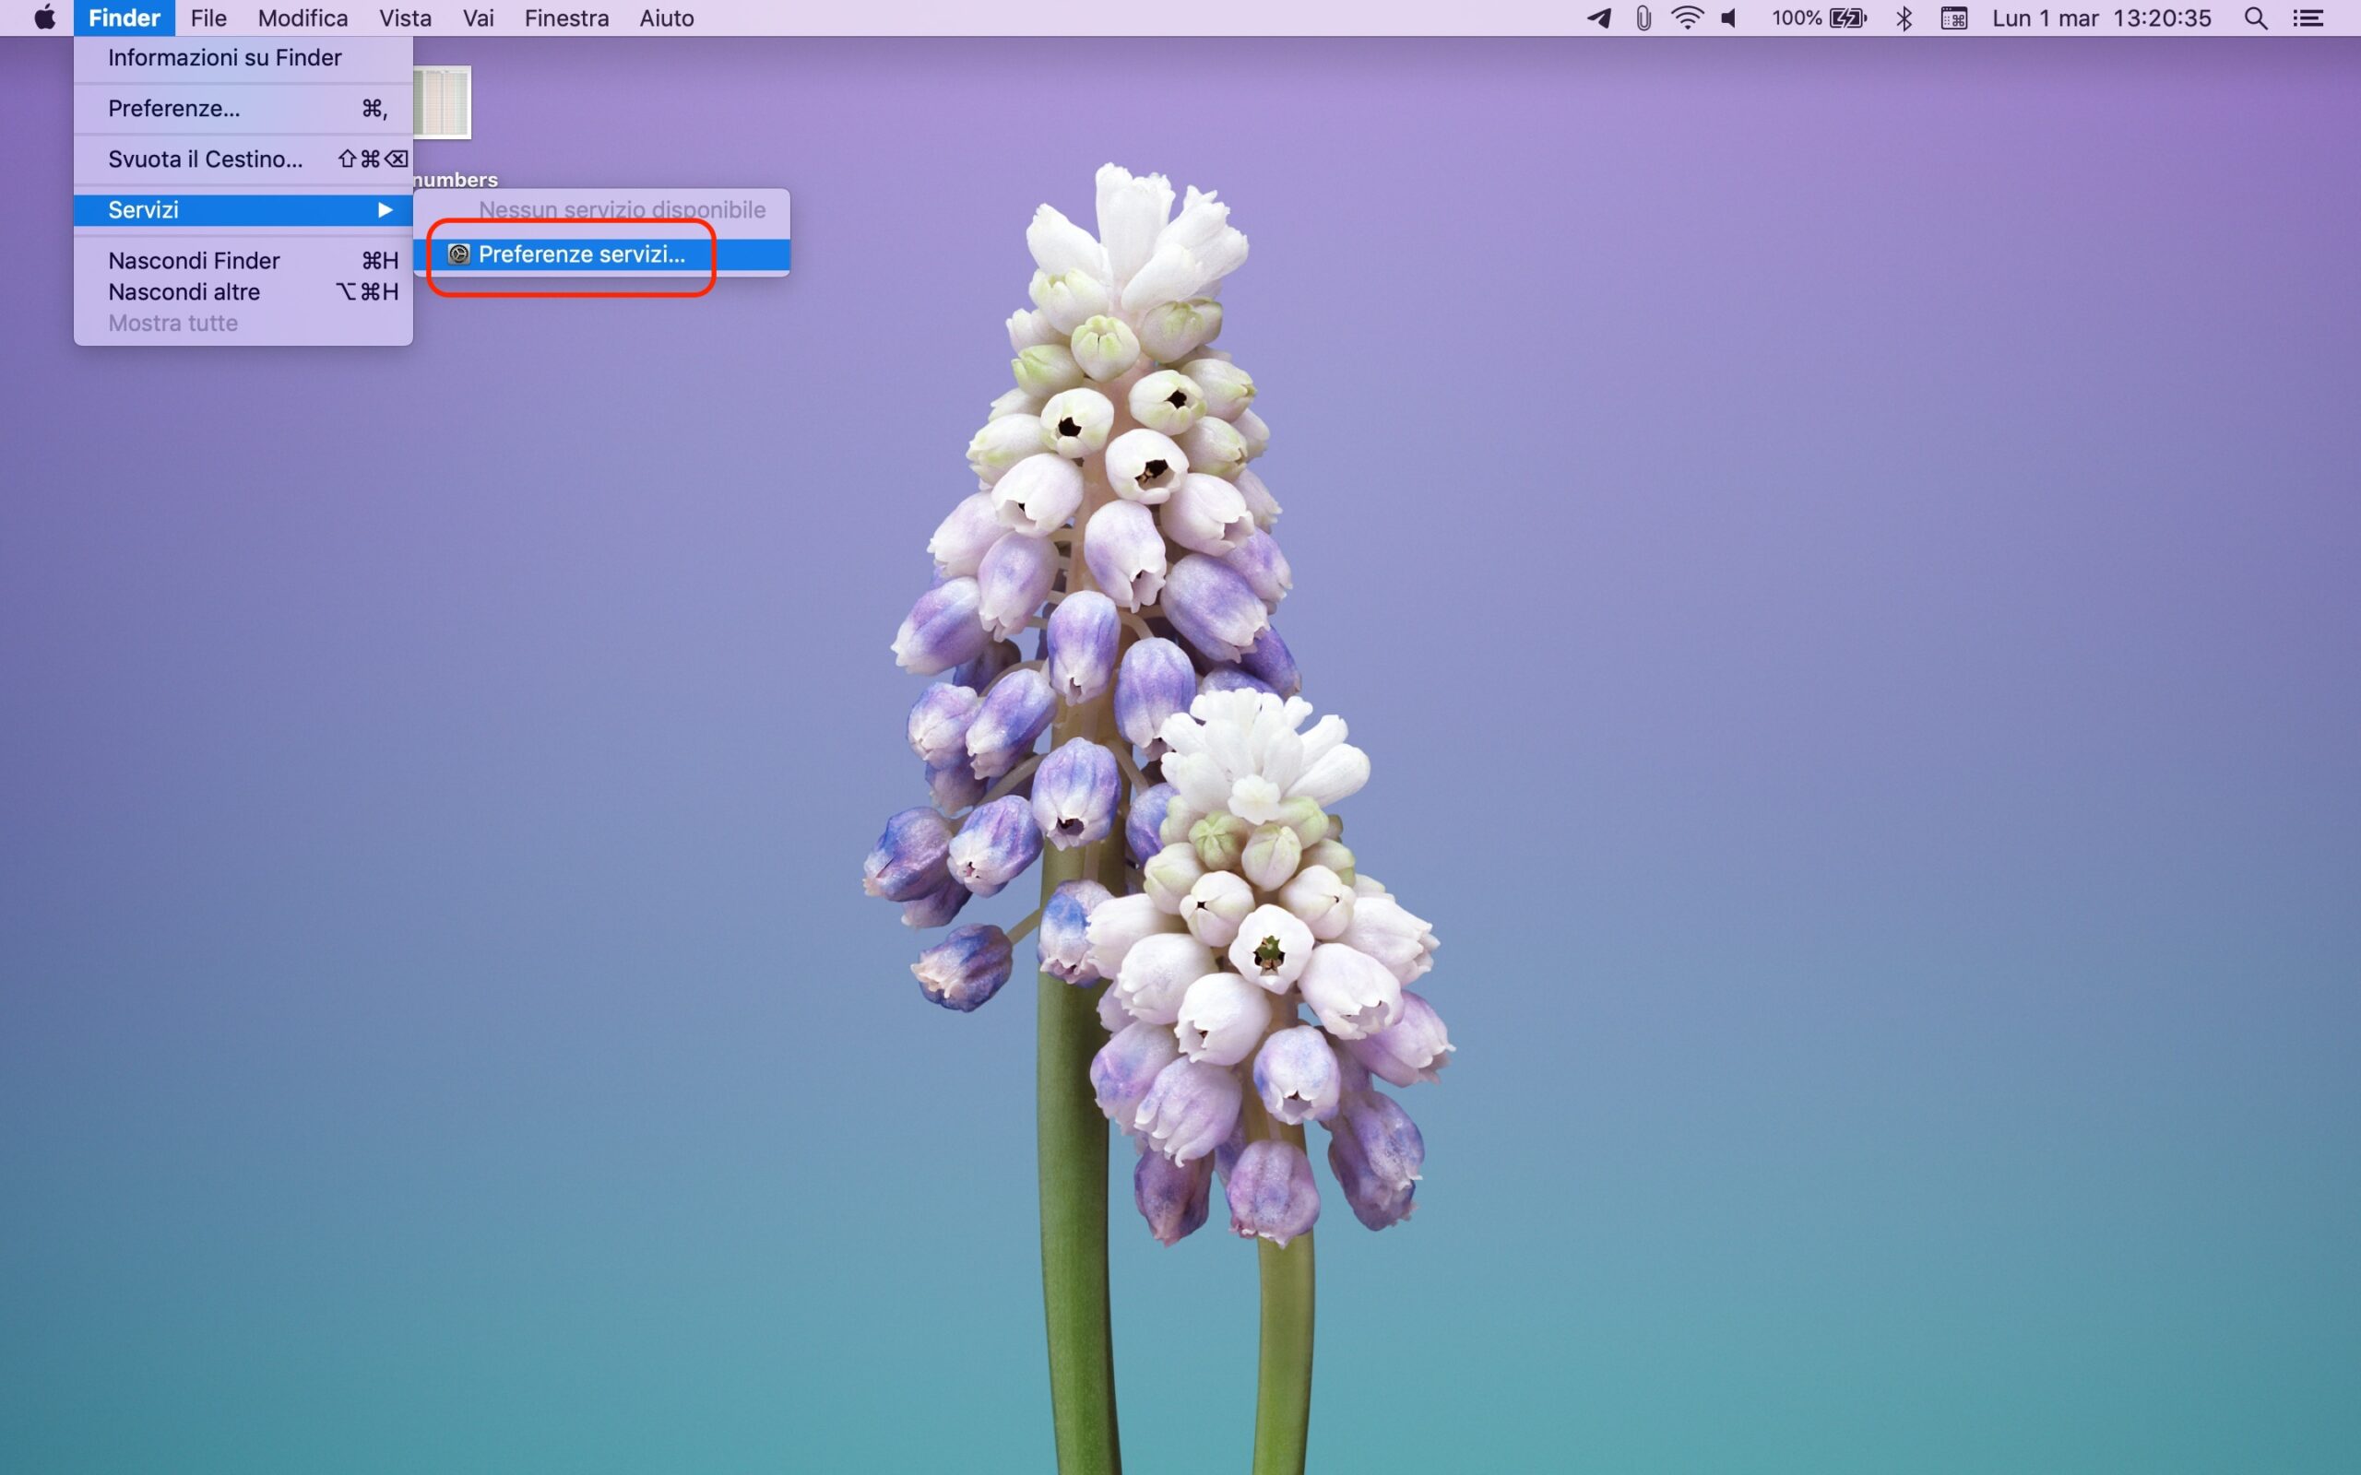The height and width of the screenshot is (1475, 2361).
Task: Open the Finestra menu bar item
Action: [x=566, y=18]
